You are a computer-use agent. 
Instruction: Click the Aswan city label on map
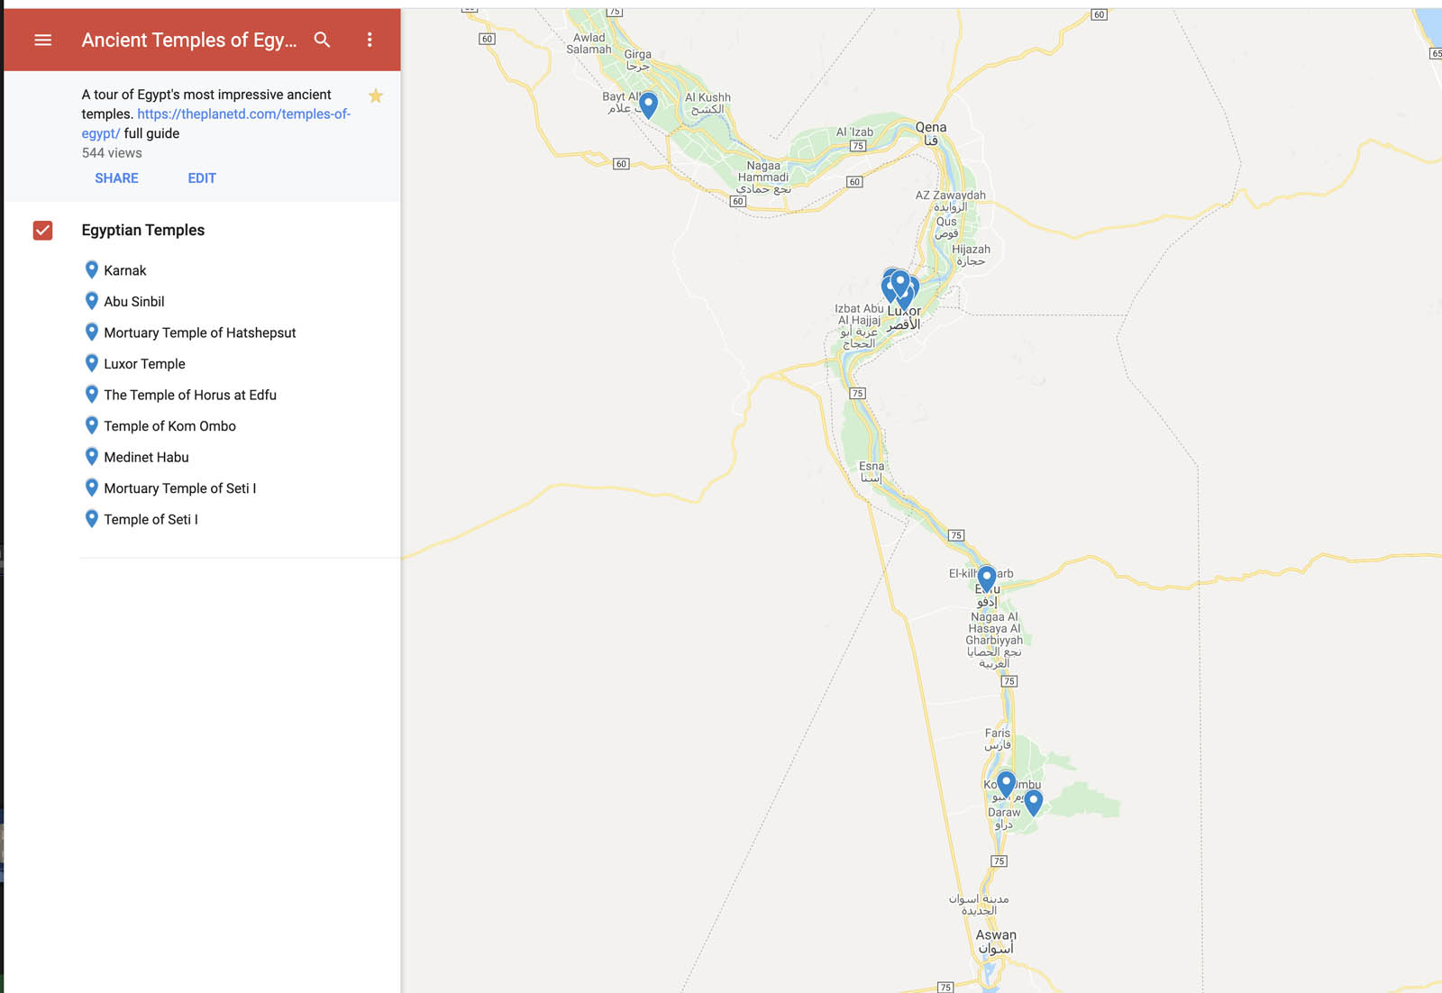click(x=995, y=935)
